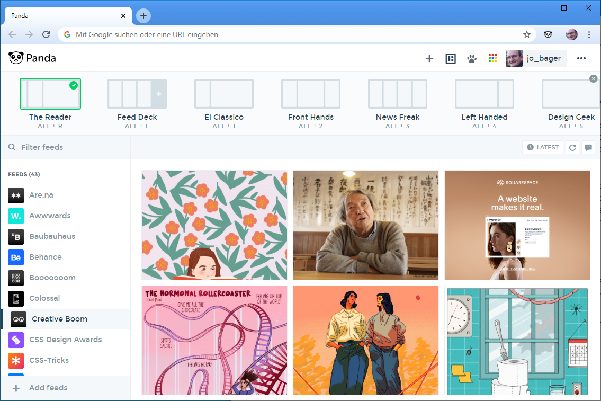Click Add feeds button

coord(48,388)
